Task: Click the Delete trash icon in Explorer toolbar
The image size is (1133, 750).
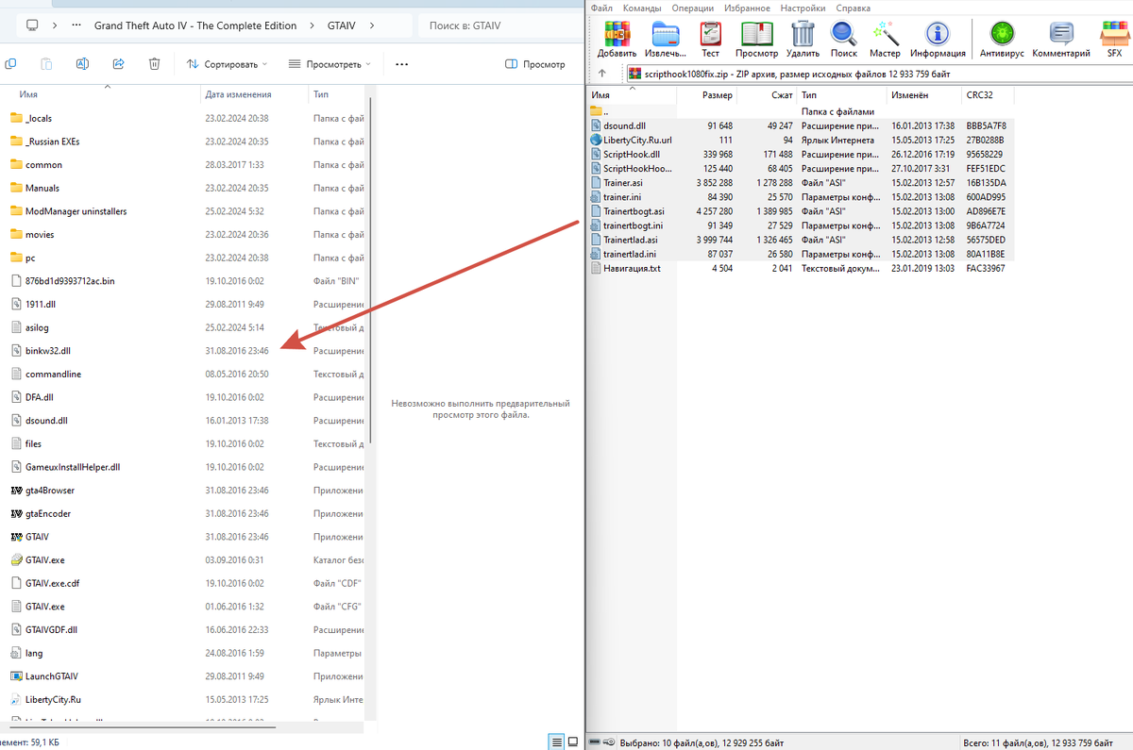Action: coord(154,64)
